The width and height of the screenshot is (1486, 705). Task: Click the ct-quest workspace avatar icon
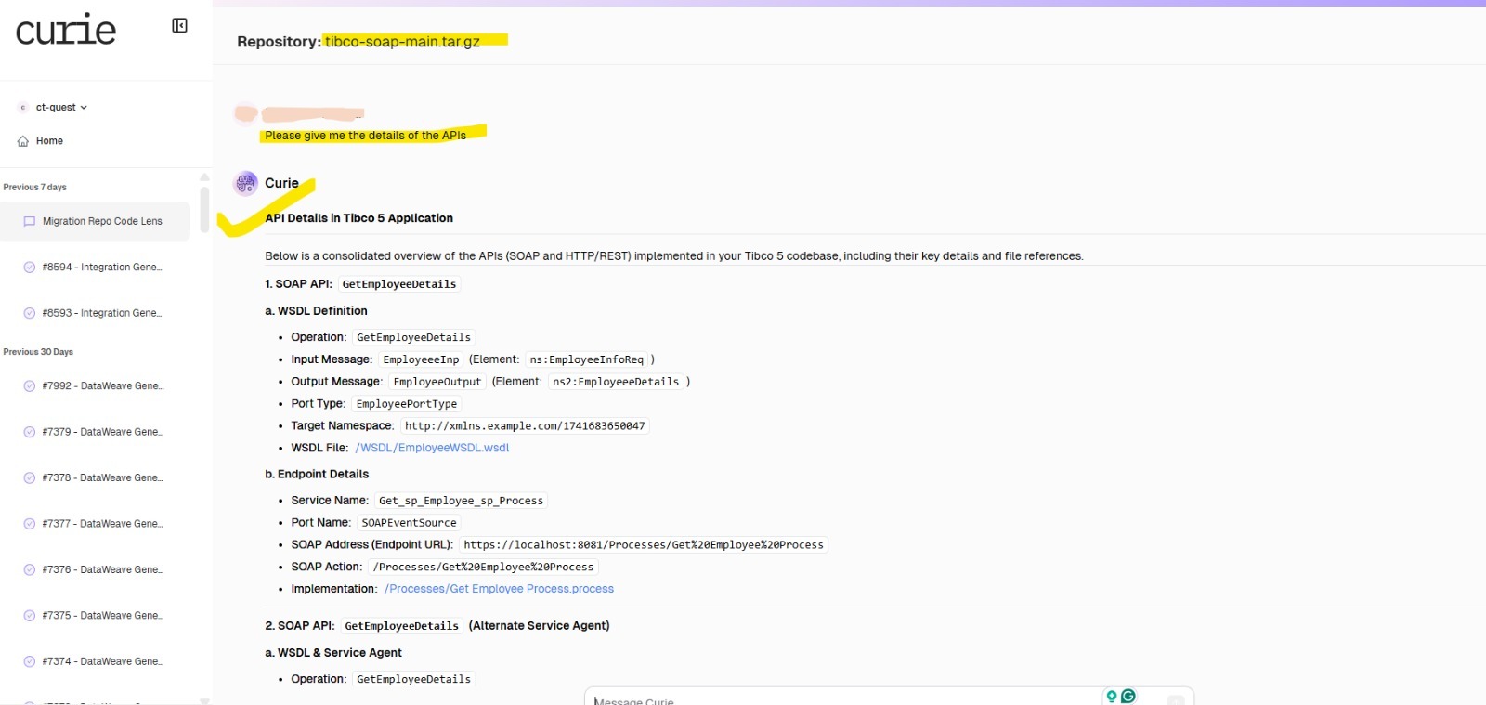tap(23, 108)
